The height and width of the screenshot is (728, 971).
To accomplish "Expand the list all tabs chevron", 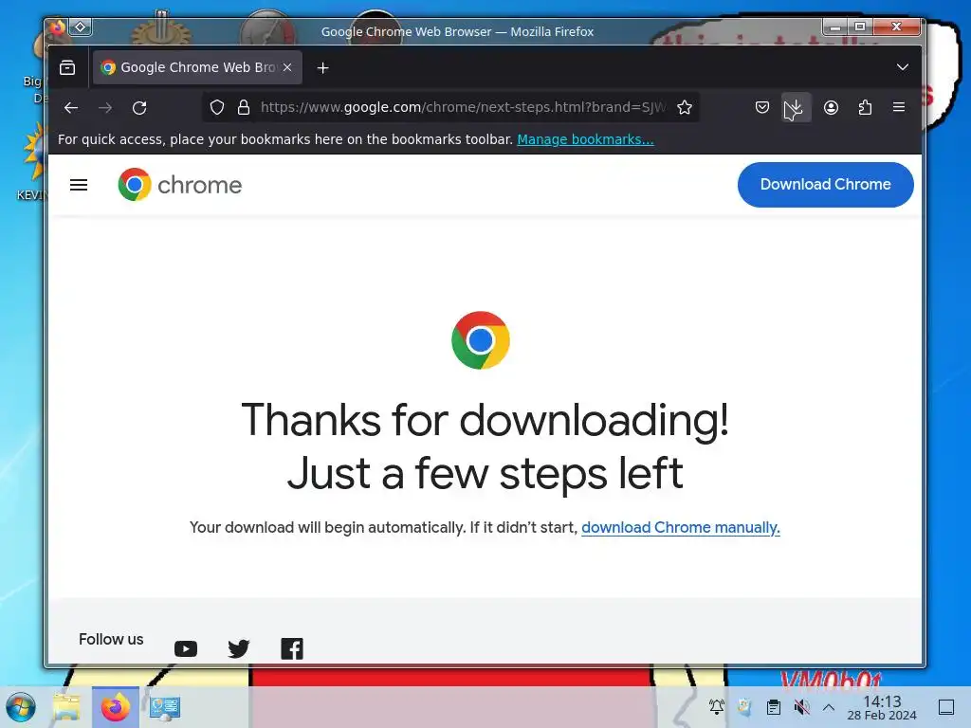I will pyautogui.click(x=903, y=67).
